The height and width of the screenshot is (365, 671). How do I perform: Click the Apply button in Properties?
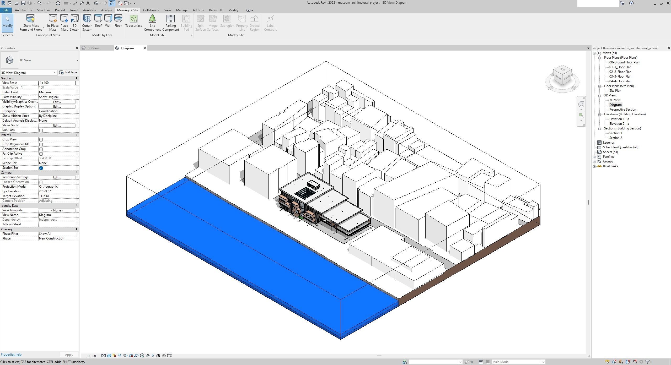[69, 355]
